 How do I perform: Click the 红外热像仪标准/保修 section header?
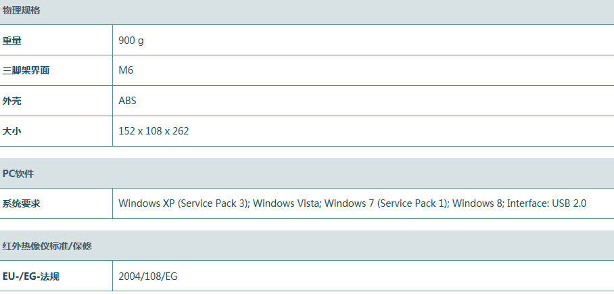47,246
